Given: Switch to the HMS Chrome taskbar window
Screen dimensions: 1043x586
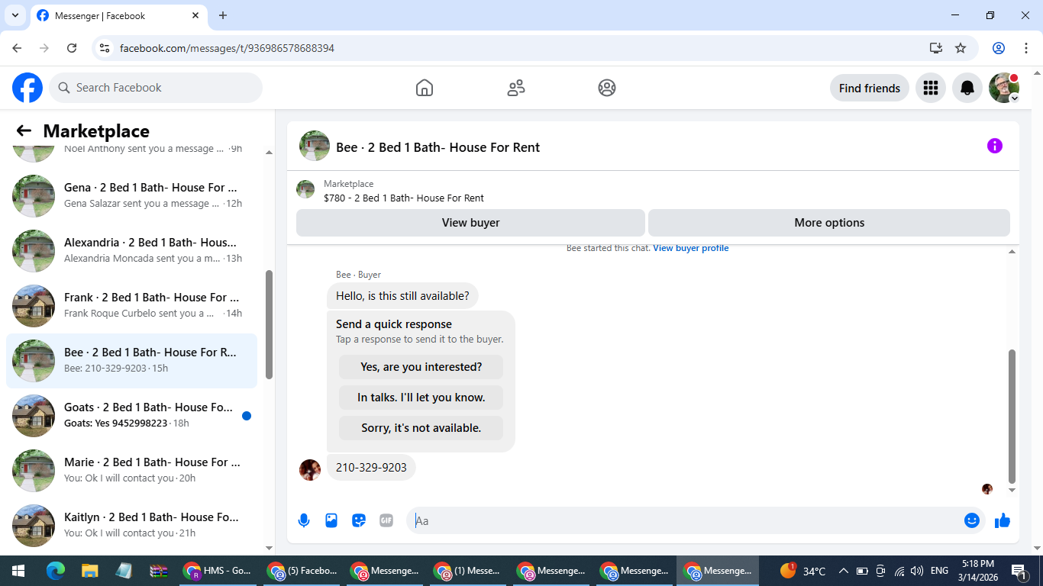Looking at the screenshot, I should pos(218,571).
